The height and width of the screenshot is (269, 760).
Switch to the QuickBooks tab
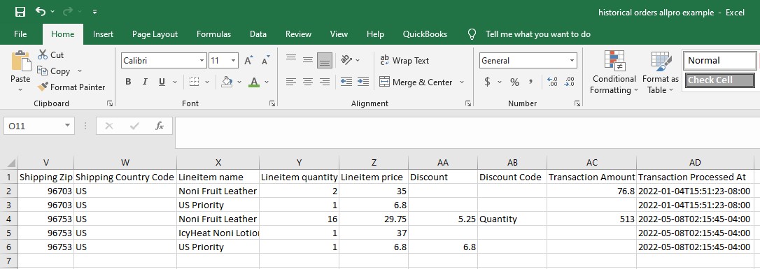pyautogui.click(x=425, y=34)
